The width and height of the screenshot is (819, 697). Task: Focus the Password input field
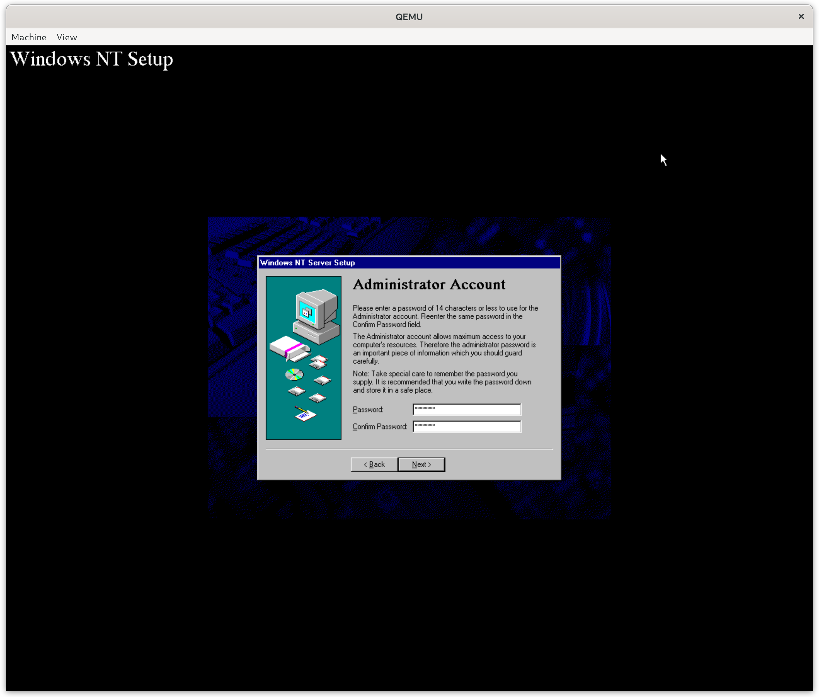(467, 409)
